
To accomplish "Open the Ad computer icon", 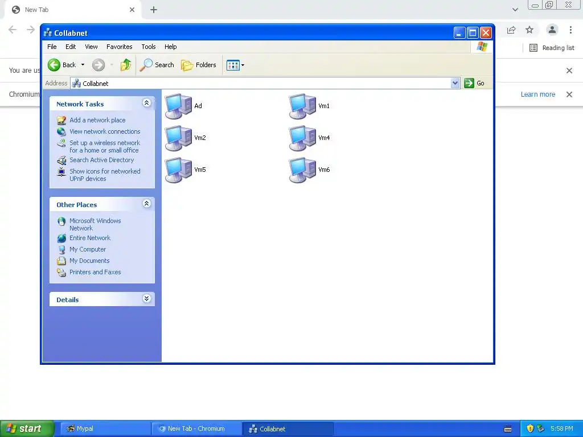I will [179, 106].
